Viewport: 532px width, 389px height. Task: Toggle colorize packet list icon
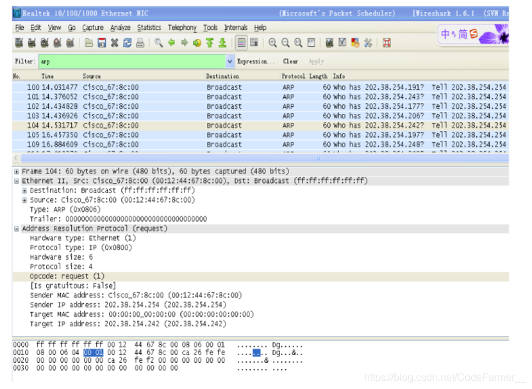[x=241, y=43]
